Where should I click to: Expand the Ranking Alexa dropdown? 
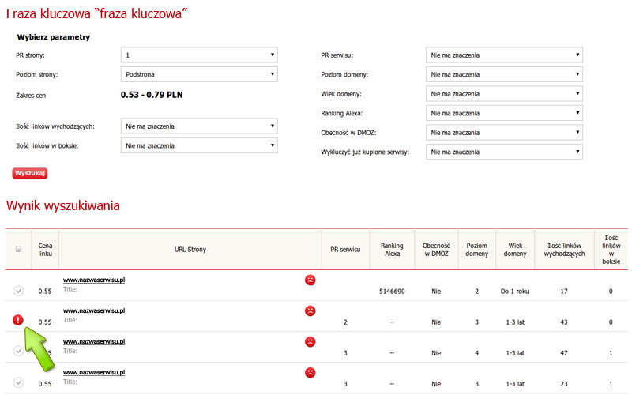click(504, 113)
